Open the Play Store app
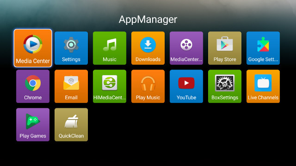Image resolution: width=296 pixels, height=166 pixels. pyautogui.click(x=225, y=48)
